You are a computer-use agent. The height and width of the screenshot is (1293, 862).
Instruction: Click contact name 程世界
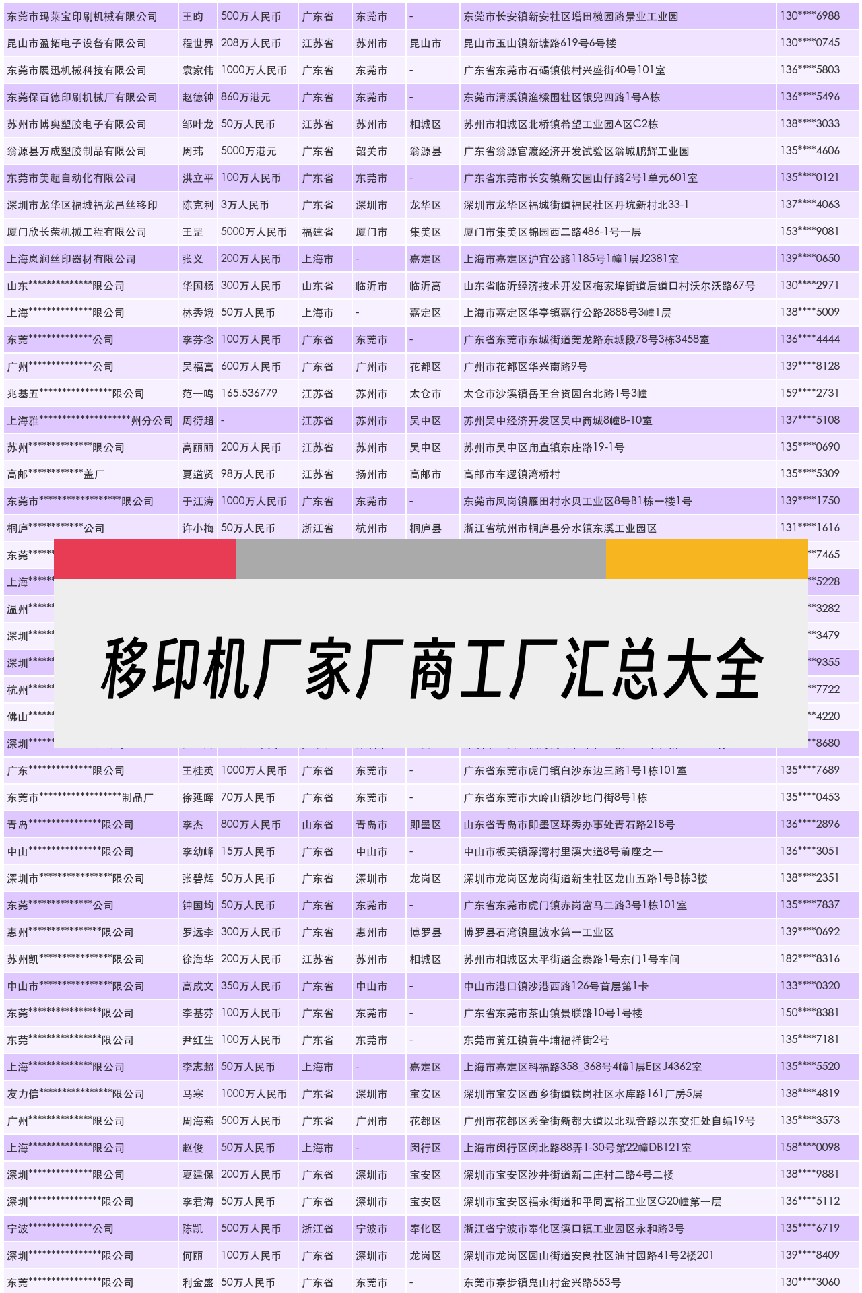click(x=198, y=43)
